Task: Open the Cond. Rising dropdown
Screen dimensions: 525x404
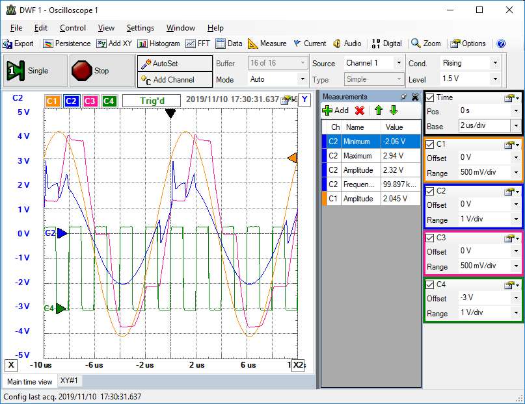Action: point(495,63)
